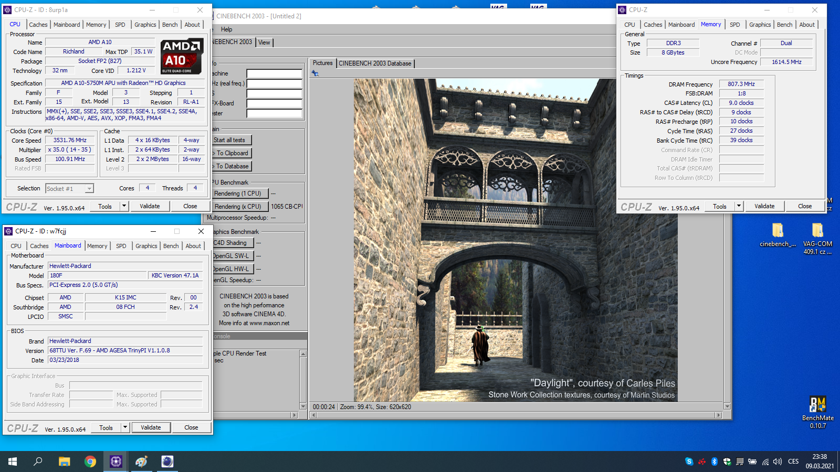Screen dimensions: 840x472
Task: Switch to View tab in CINEBENCH
Action: click(x=264, y=42)
